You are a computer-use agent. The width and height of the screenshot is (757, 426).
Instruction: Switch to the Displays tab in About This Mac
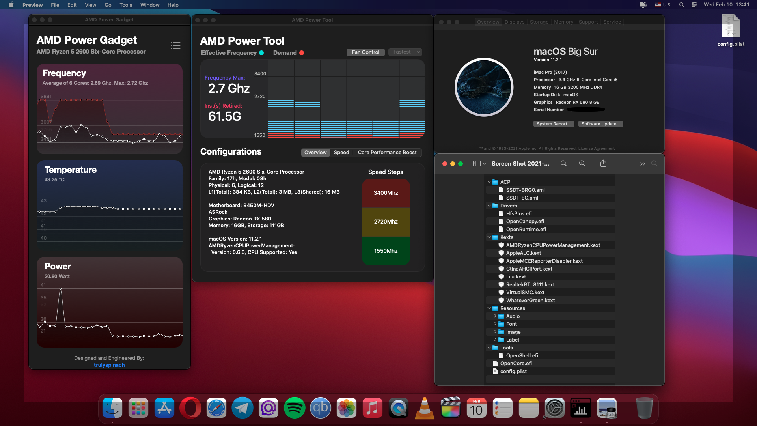point(515,22)
